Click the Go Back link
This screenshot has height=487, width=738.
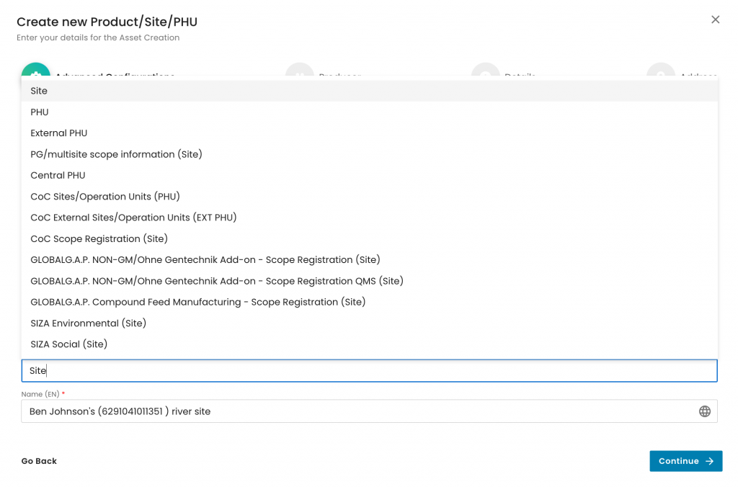pyautogui.click(x=39, y=461)
